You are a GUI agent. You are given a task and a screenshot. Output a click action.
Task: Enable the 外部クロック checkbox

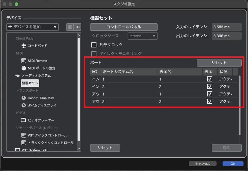point(94,45)
